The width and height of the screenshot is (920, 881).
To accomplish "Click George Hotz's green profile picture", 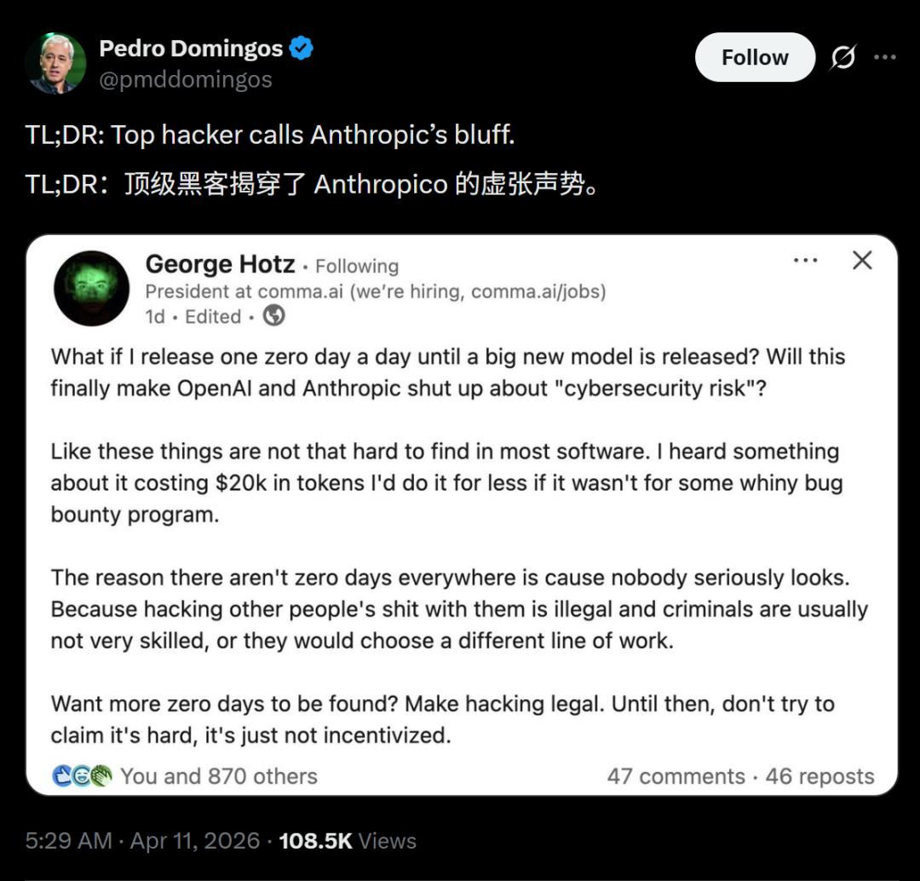I will point(91,288).
